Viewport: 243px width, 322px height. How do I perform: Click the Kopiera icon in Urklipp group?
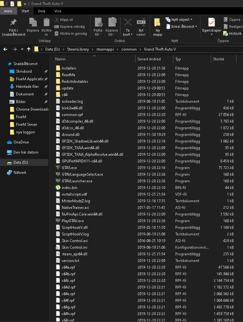click(x=33, y=22)
